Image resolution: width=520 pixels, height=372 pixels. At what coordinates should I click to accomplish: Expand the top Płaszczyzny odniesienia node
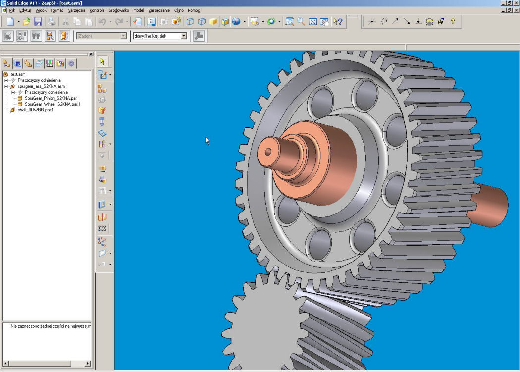pyautogui.click(x=6, y=80)
